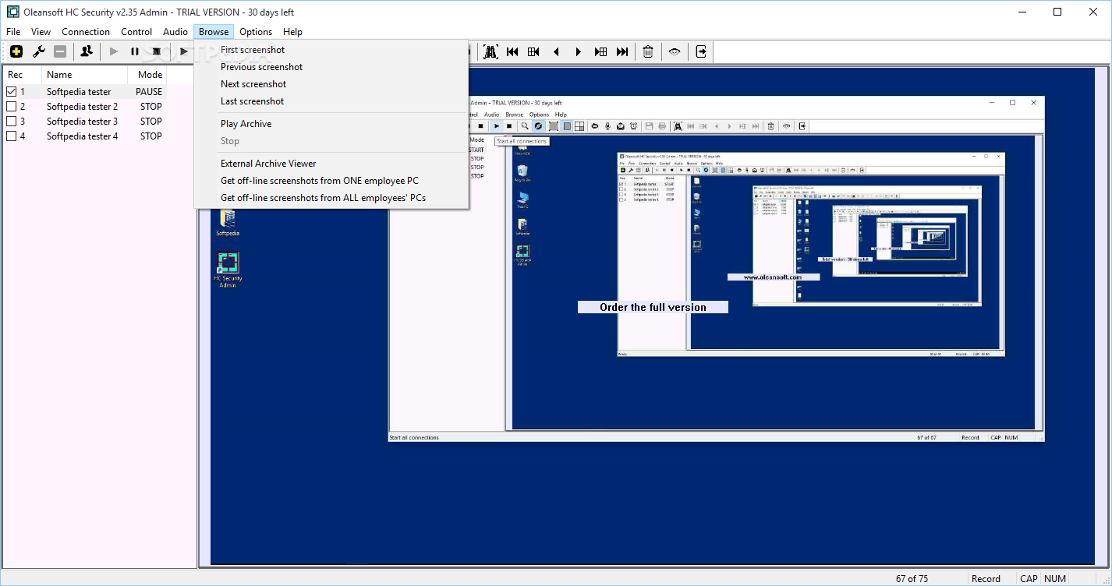Click the grid with left arrow icon
The image size is (1112, 586).
point(533,51)
